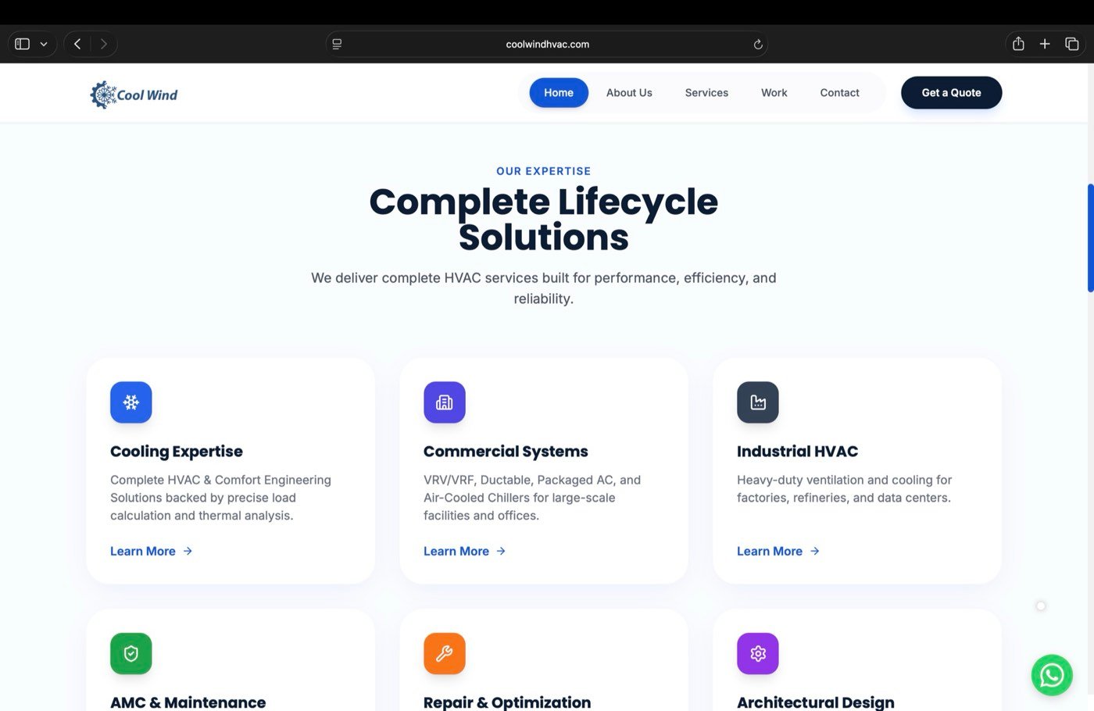Click the dark factory Industrial HVAC icon
1094x711 pixels.
click(758, 402)
